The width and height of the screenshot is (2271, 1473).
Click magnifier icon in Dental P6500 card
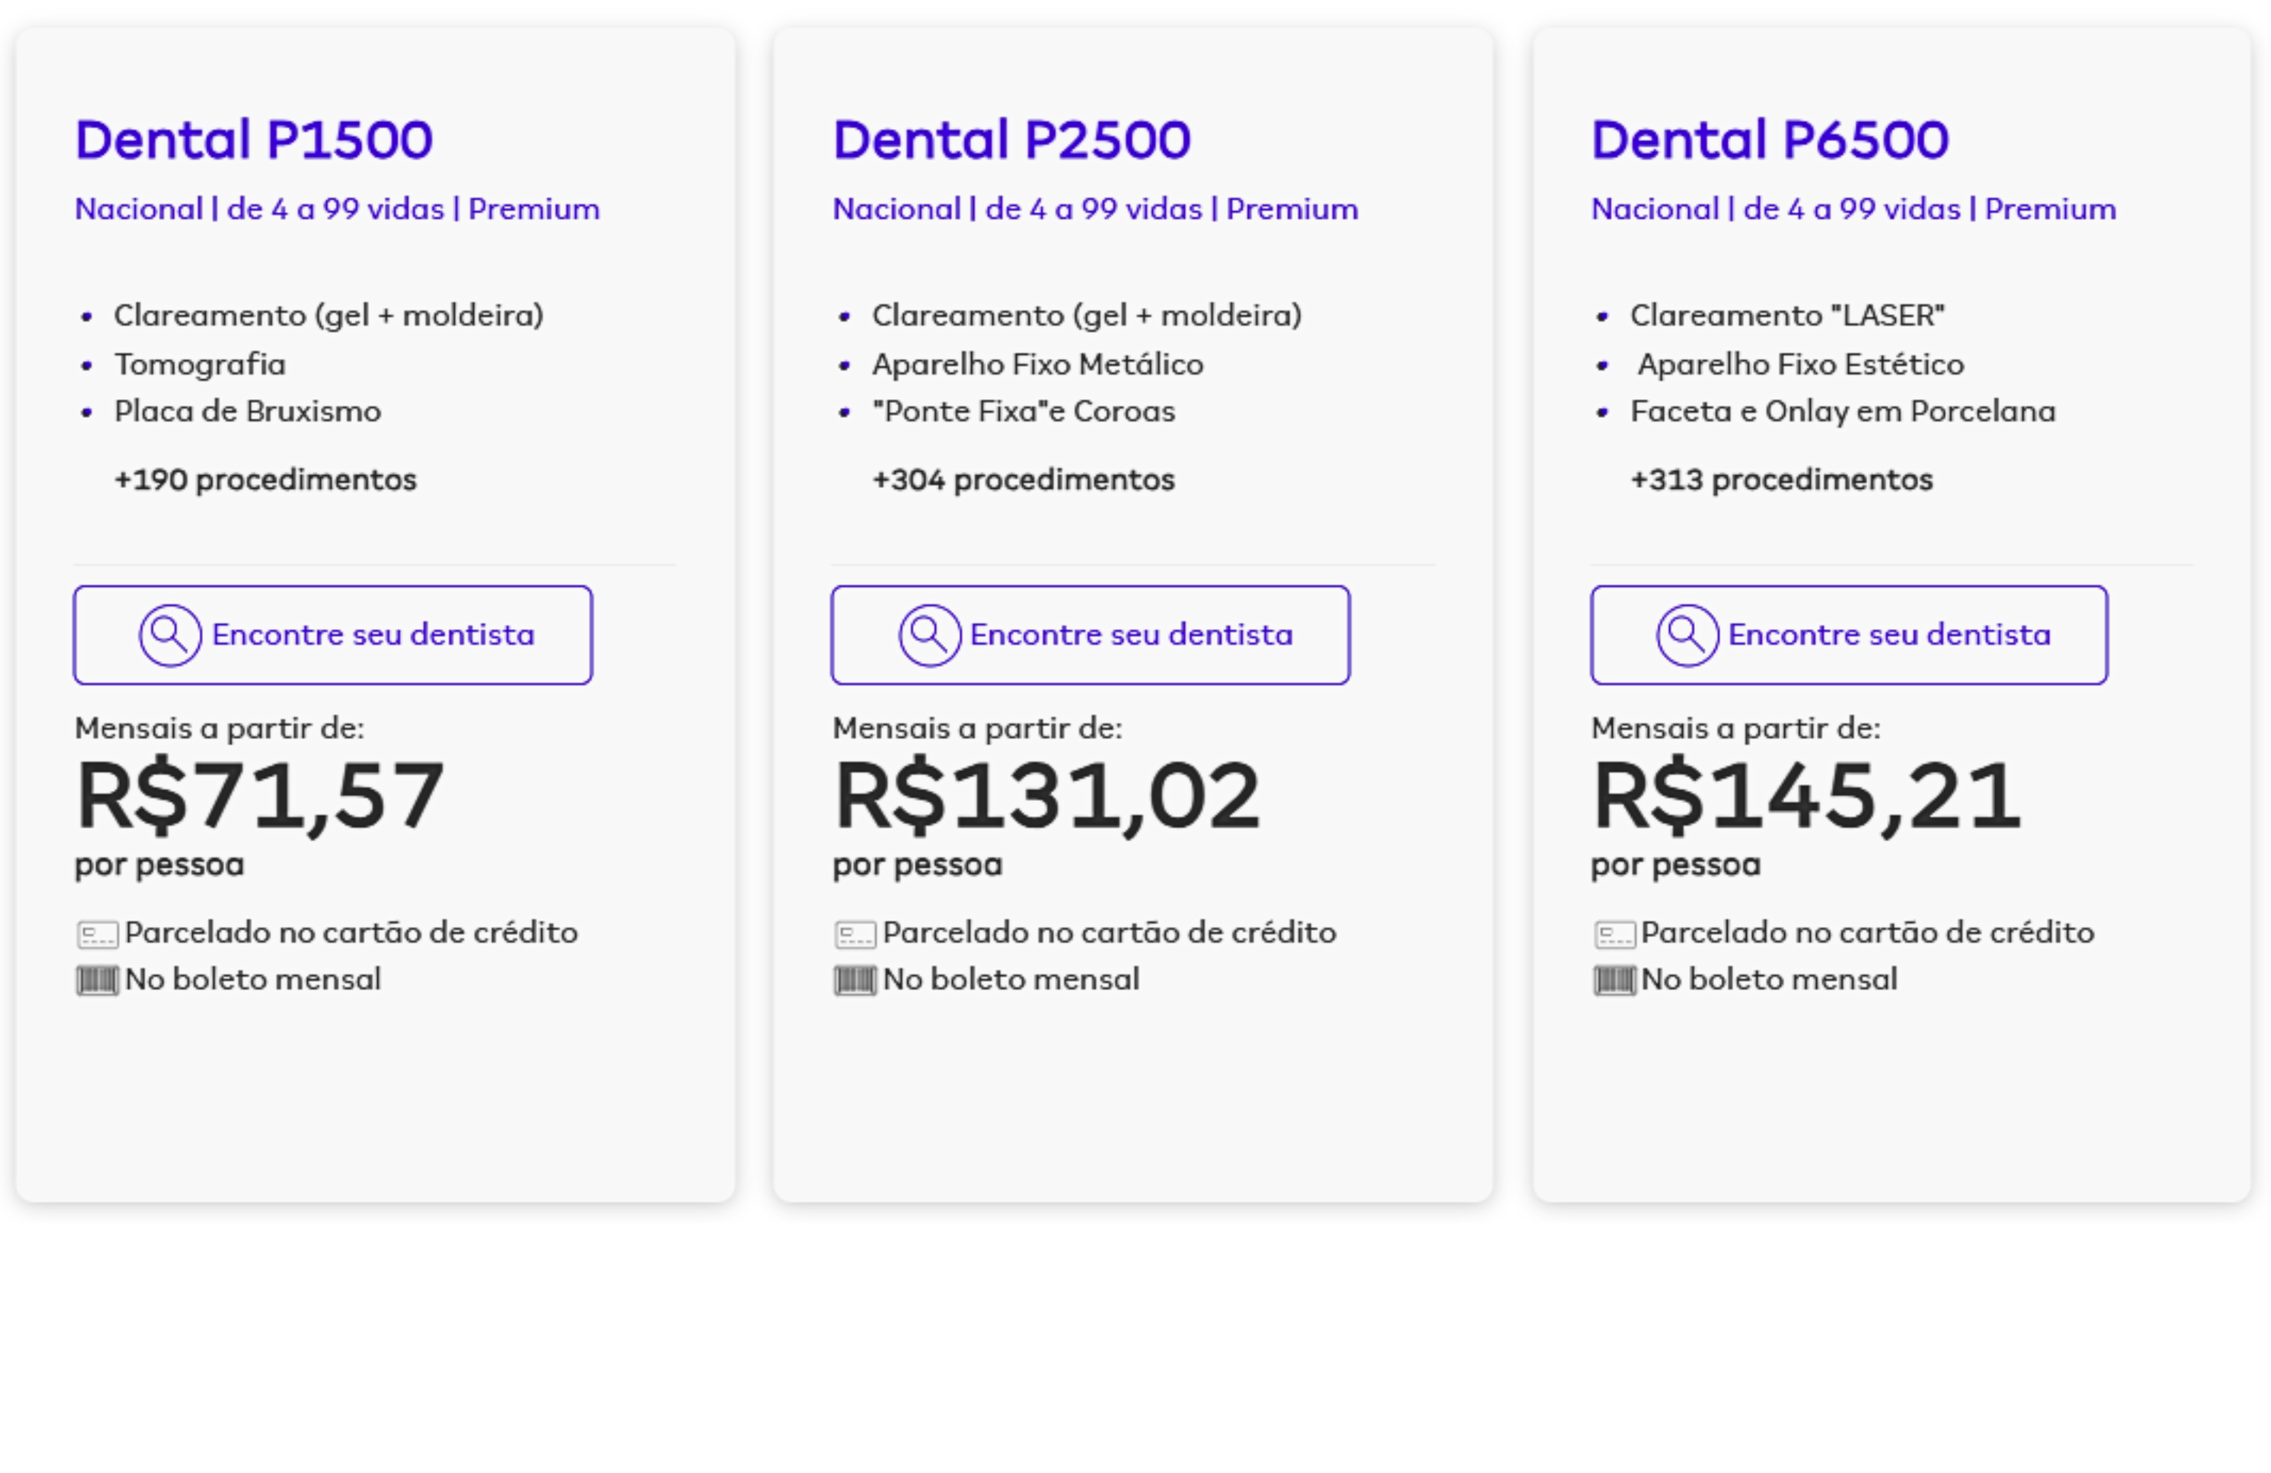[x=1687, y=635]
